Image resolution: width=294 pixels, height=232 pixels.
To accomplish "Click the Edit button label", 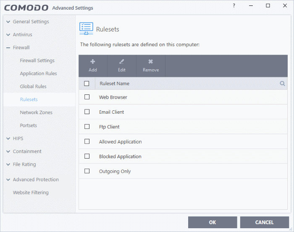I will coord(122,70).
